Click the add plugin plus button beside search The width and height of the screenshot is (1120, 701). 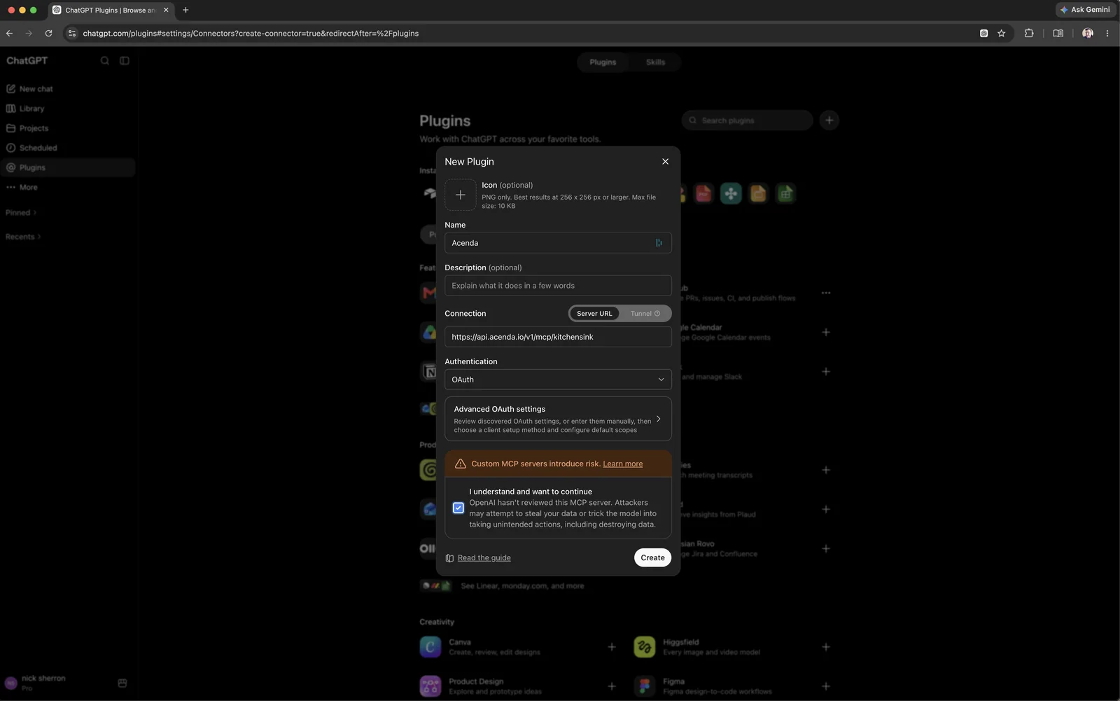click(829, 120)
